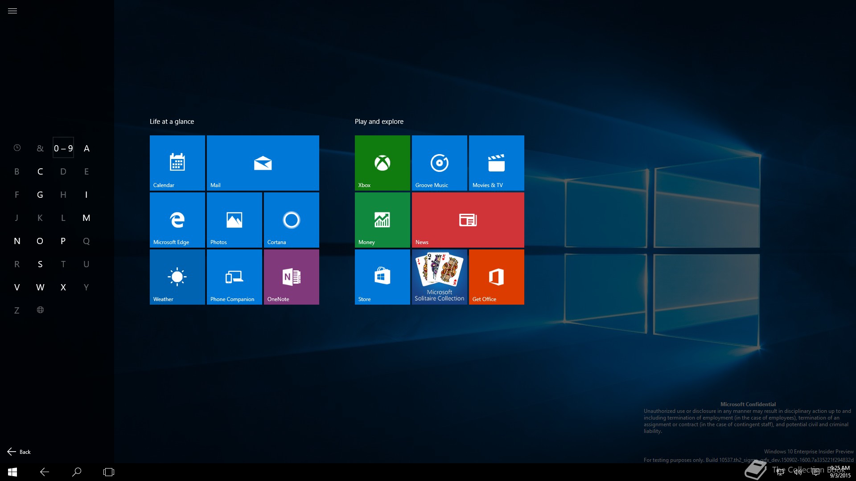Open Task View on taskbar
Image resolution: width=856 pixels, height=481 pixels.
click(109, 472)
